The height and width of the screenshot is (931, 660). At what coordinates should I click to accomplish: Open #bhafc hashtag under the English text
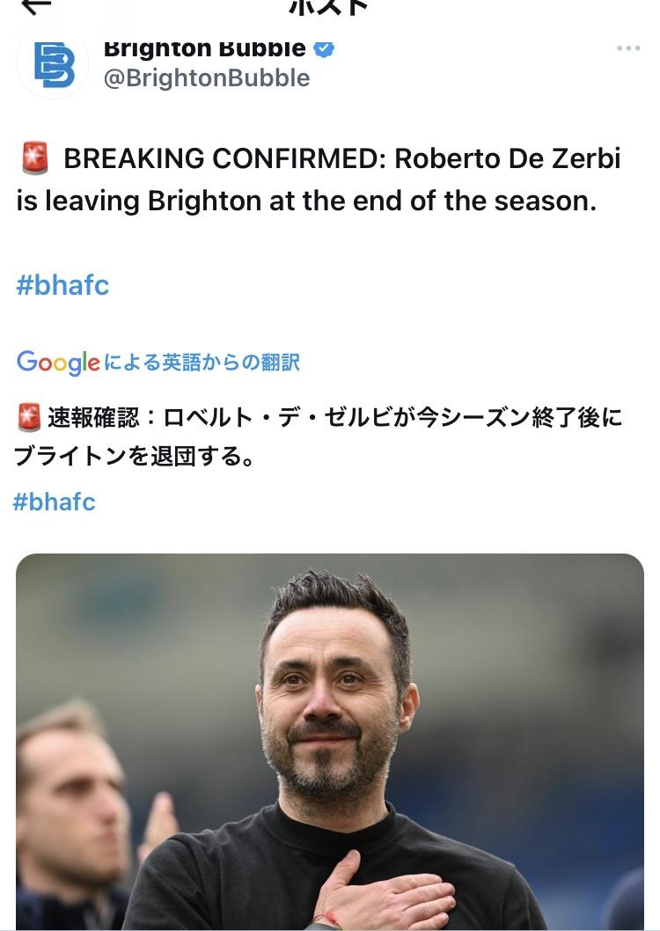[62, 285]
